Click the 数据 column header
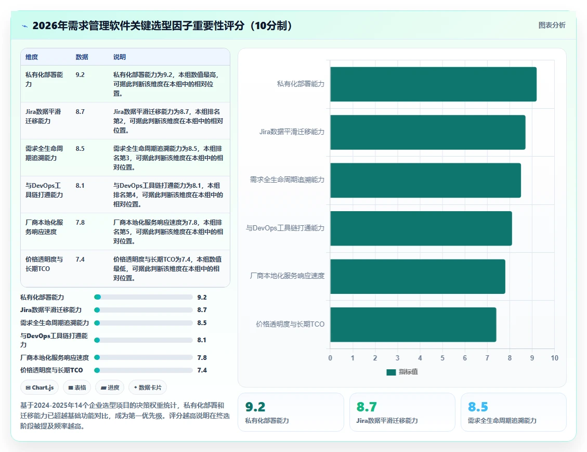 pos(82,57)
